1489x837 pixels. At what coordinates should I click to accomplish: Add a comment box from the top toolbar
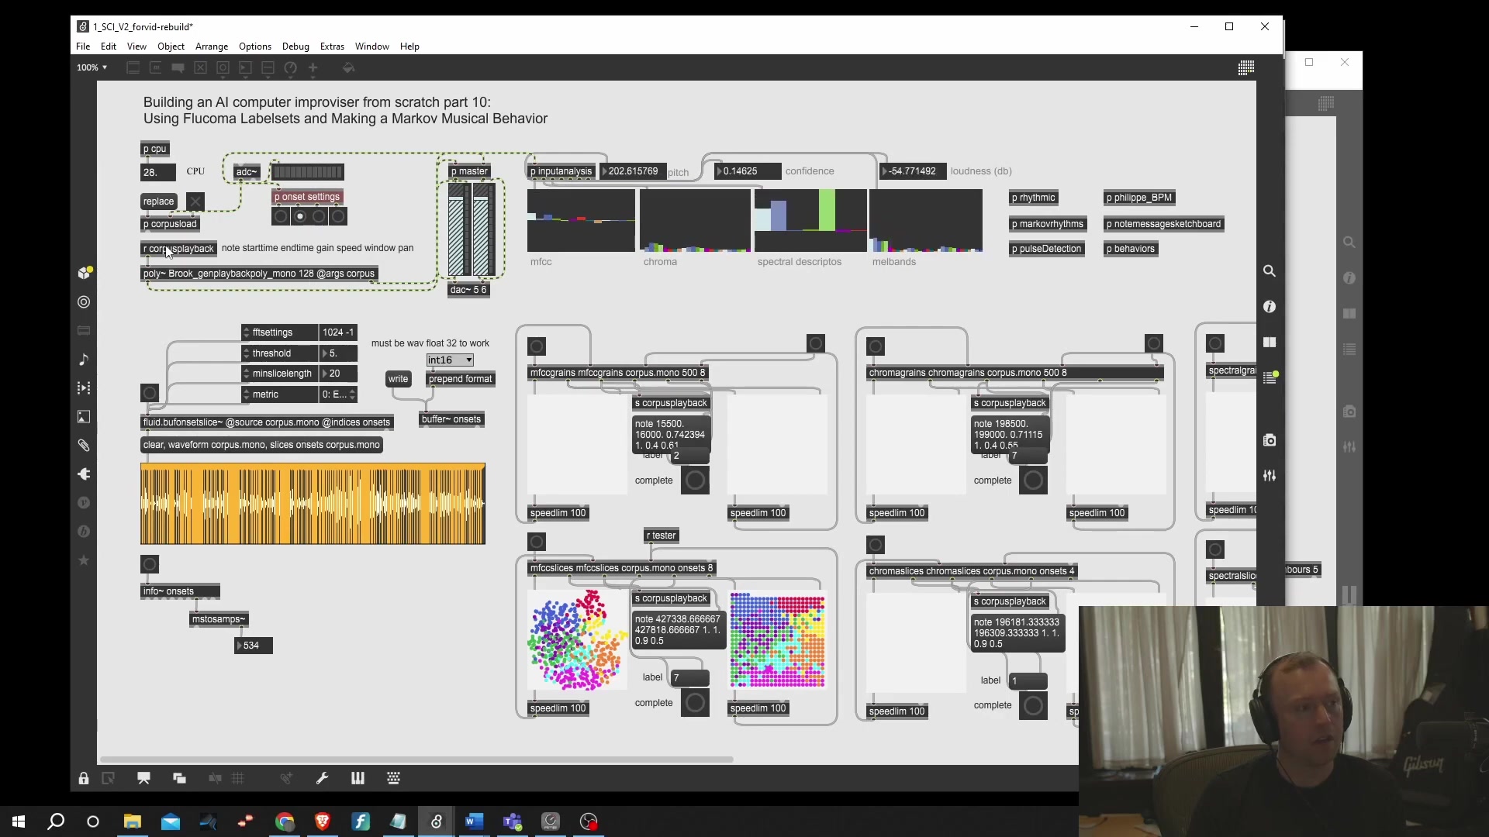(178, 68)
